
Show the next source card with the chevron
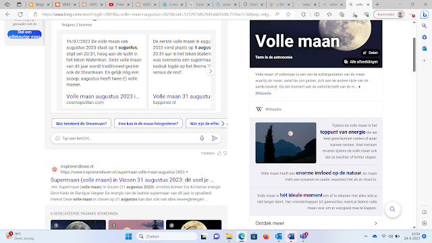210,72
